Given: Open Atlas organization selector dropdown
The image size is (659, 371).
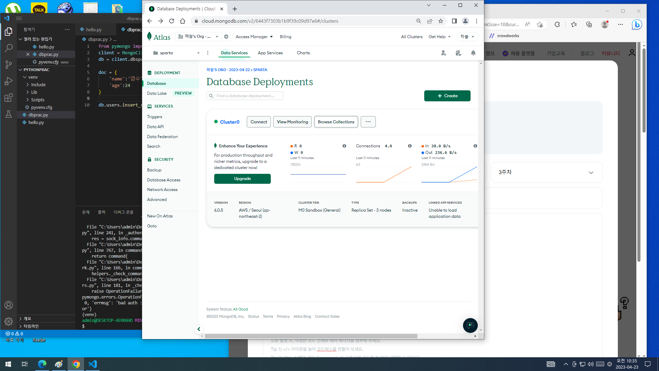Looking at the screenshot, I should pos(198,36).
